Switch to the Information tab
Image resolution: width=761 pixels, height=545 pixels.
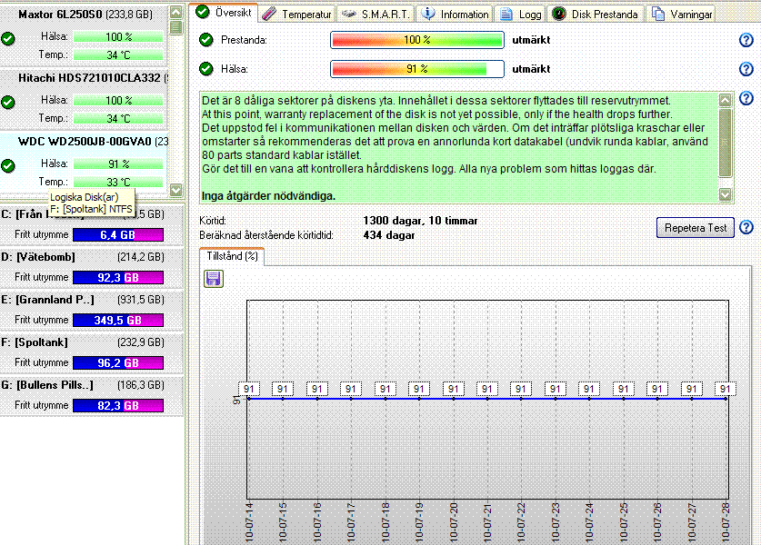(455, 14)
